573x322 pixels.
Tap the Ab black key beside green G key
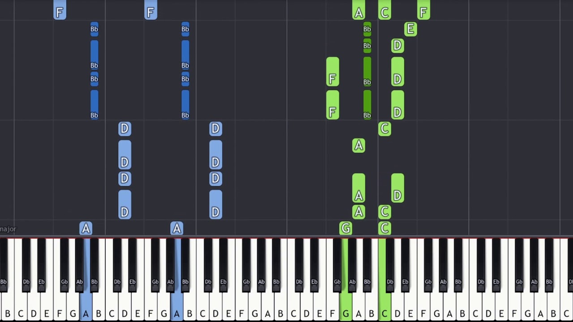352,264
